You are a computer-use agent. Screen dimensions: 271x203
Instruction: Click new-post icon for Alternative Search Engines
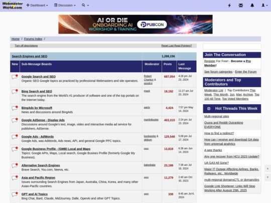15,165
